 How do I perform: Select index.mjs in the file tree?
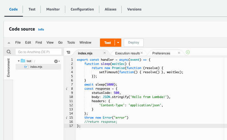tap(39, 67)
